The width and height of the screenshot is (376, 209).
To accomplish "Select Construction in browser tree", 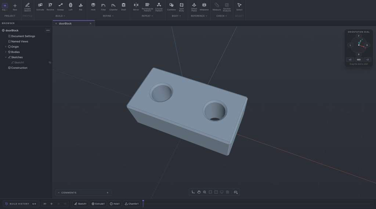I will [x=19, y=68].
